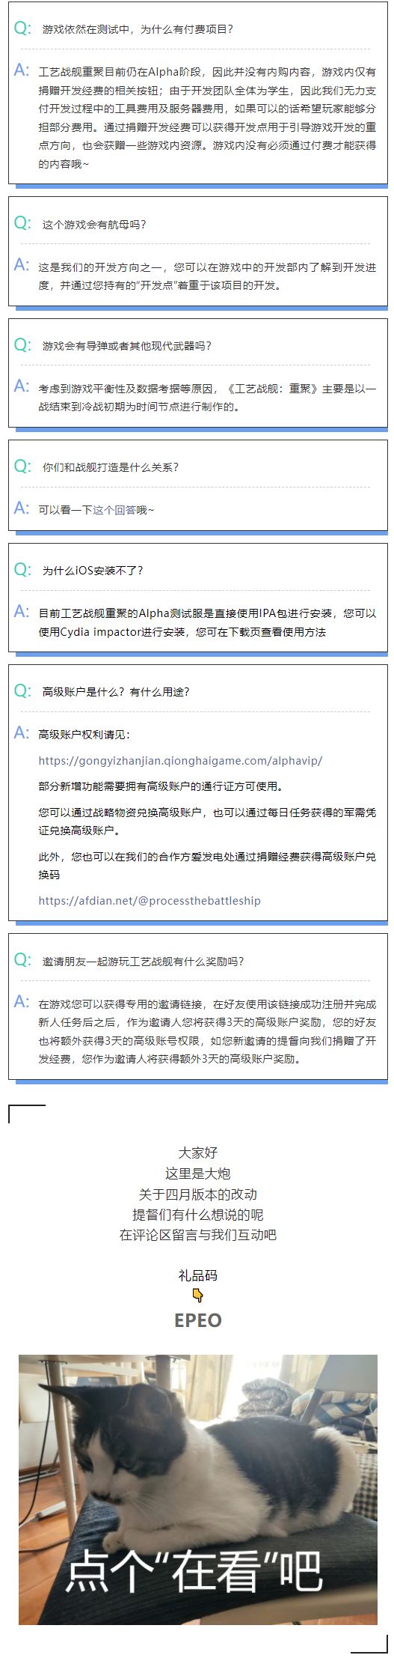Open the gongyizhanjian alphavip URL
Screen dimensions: 394x1667
(x=180, y=760)
